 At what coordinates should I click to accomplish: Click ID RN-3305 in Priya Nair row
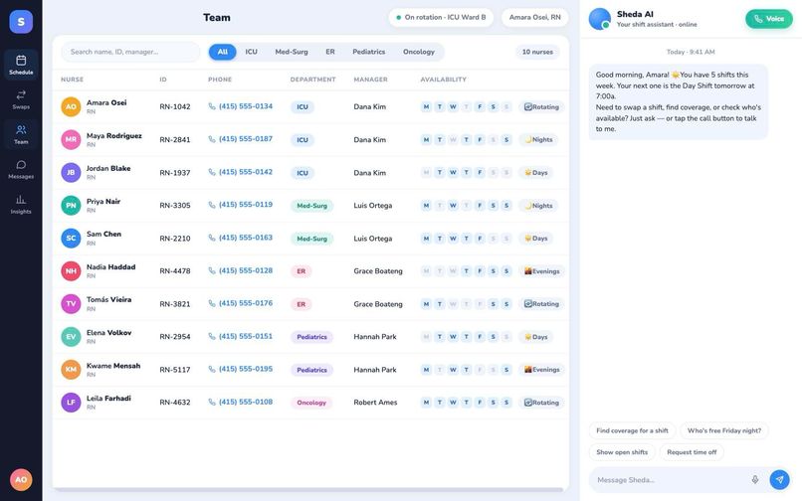pyautogui.click(x=175, y=206)
